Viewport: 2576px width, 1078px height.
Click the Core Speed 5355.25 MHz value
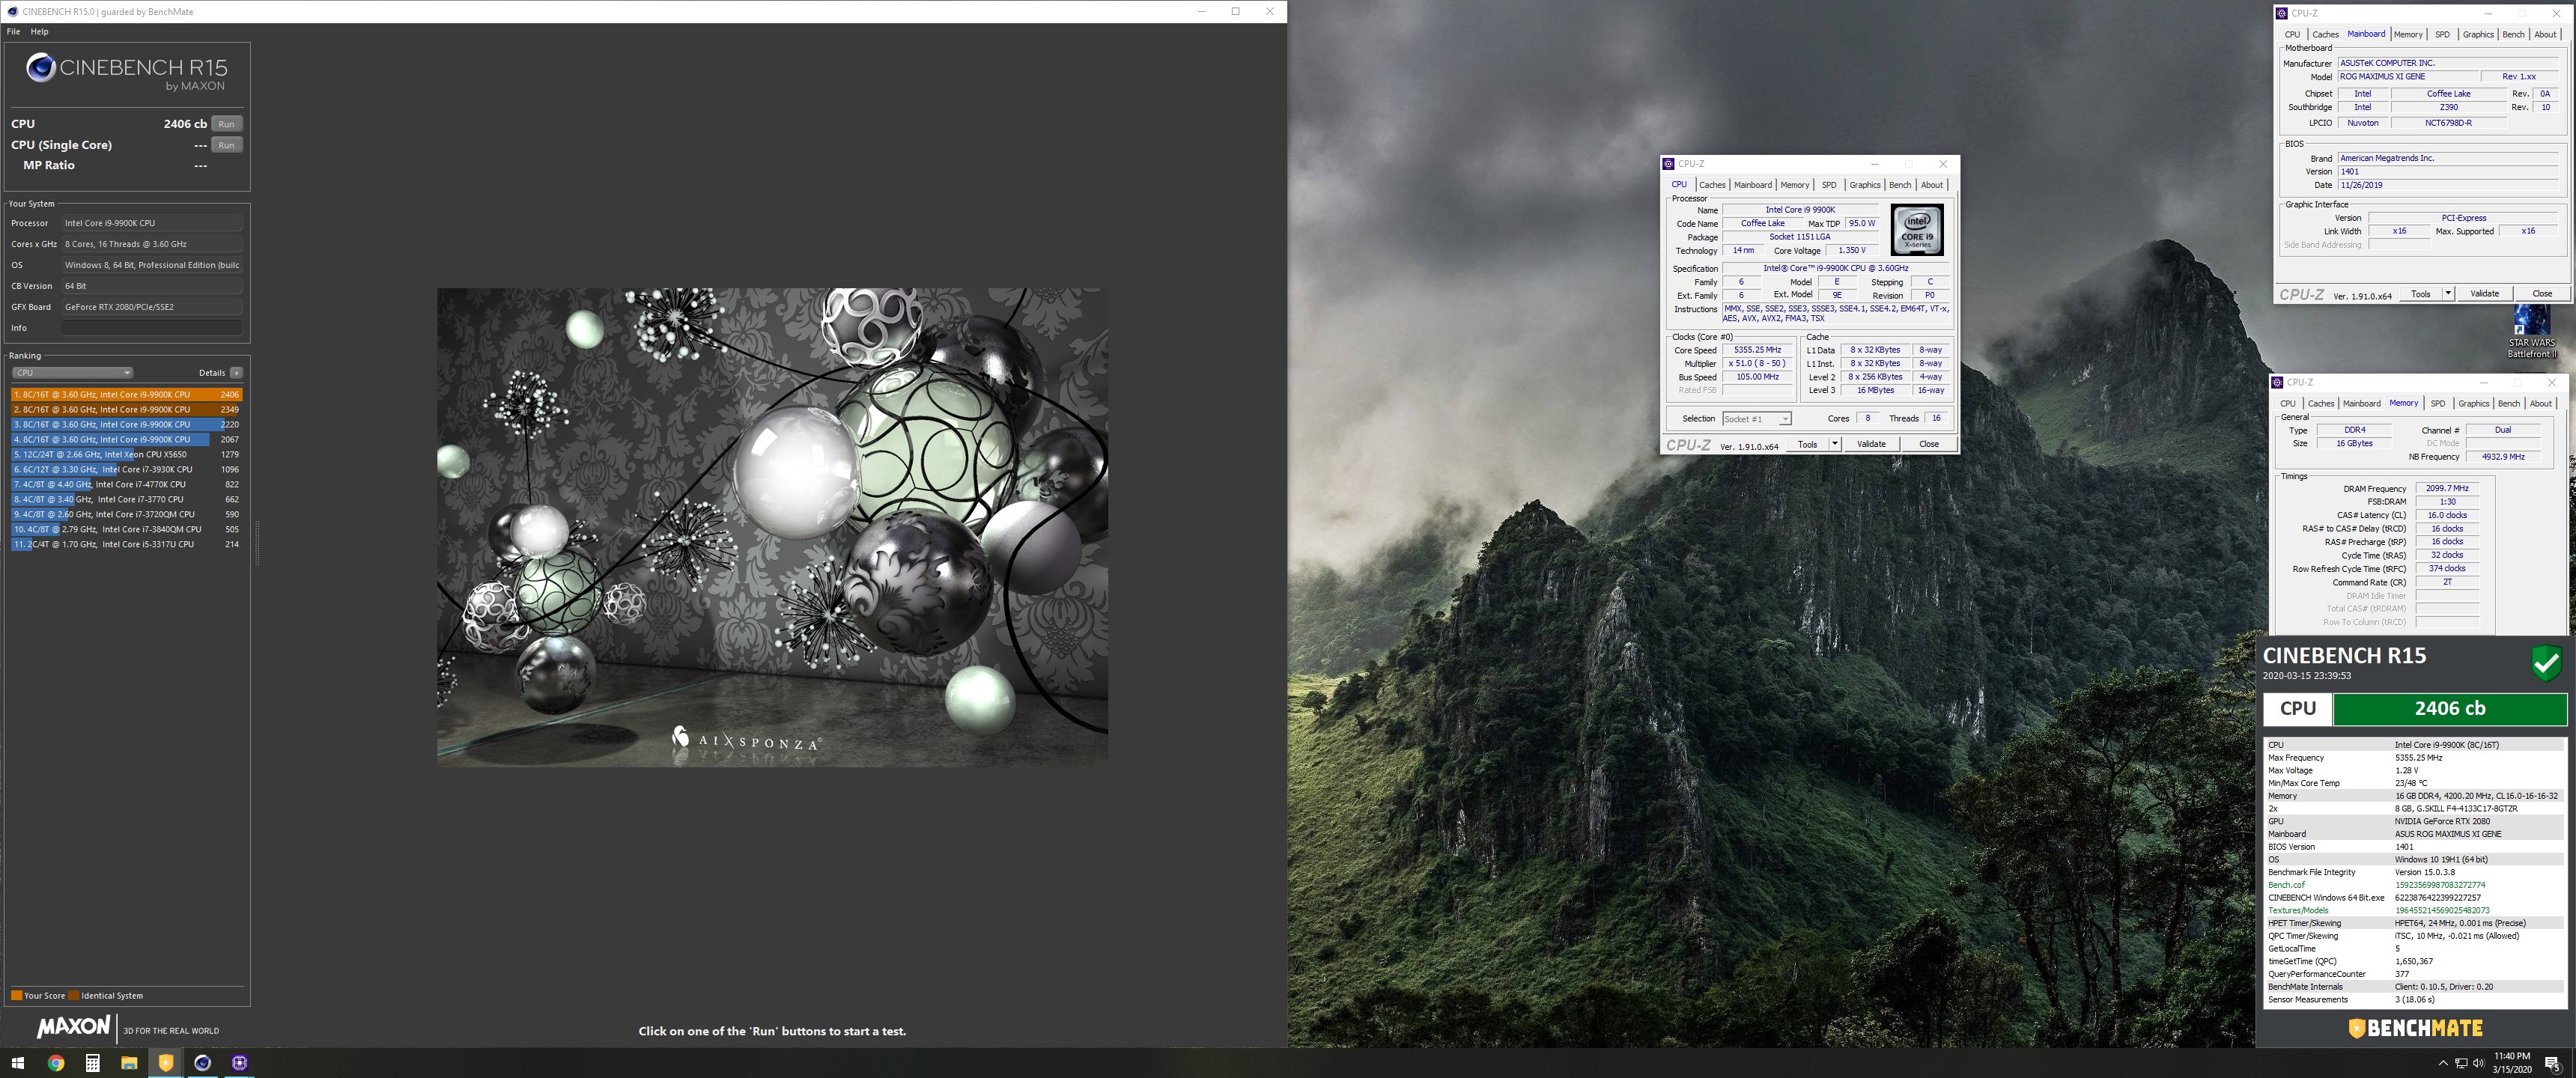tap(1757, 351)
